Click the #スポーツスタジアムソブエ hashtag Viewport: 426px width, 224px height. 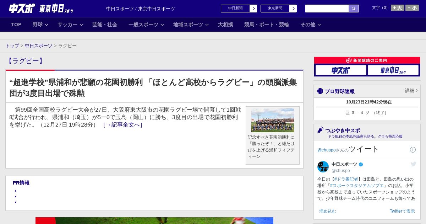(x=357, y=186)
